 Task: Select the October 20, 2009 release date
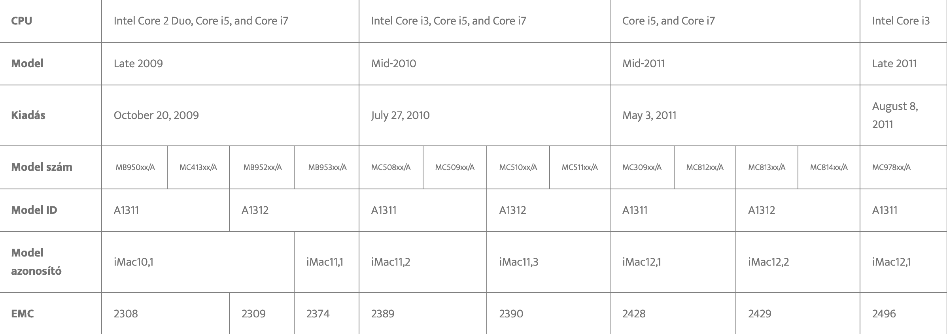(x=156, y=115)
